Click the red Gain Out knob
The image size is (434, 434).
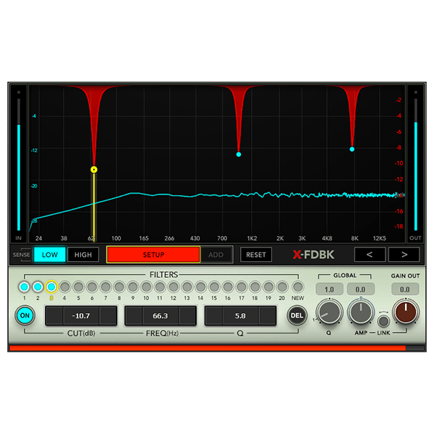406,312
